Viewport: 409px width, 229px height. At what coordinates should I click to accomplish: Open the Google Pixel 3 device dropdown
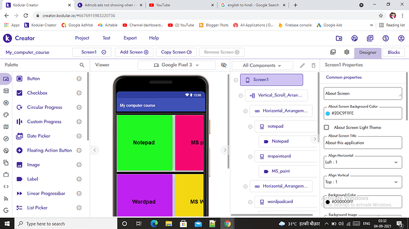point(176,65)
